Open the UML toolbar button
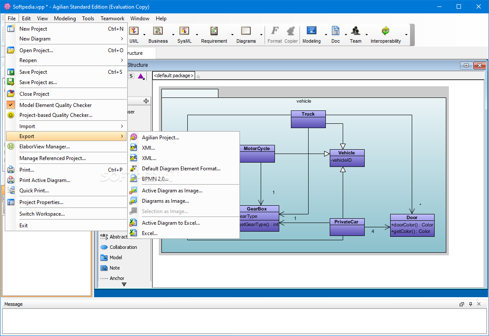 (134, 35)
